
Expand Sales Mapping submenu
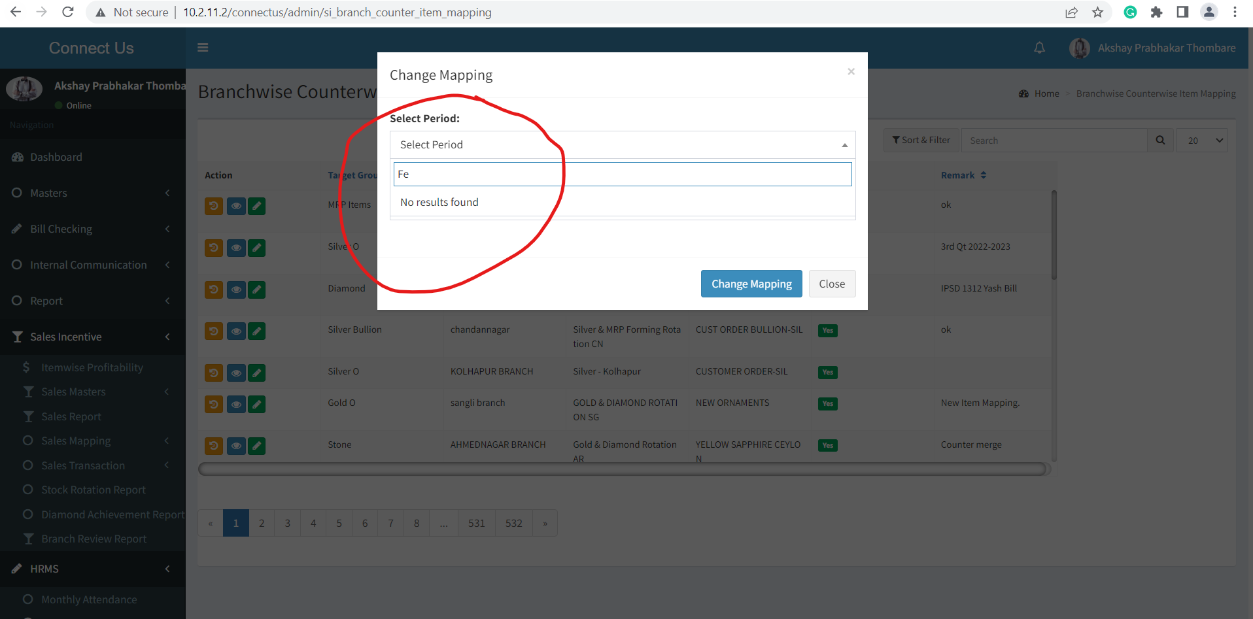tap(92, 441)
